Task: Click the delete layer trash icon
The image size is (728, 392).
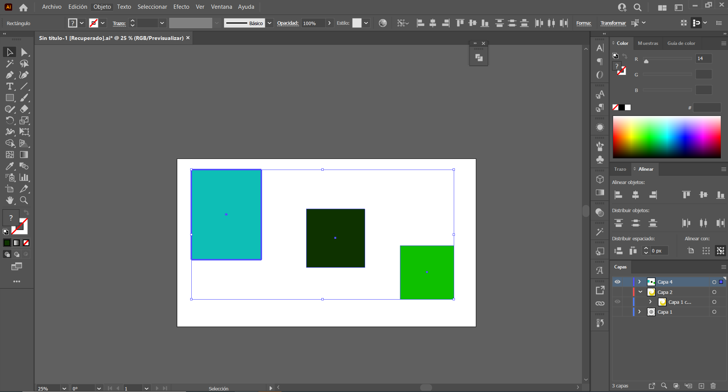Action: pyautogui.click(x=713, y=386)
